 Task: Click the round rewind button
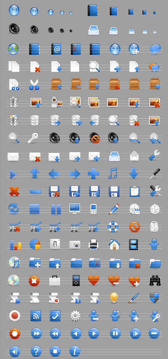pos(55,333)
